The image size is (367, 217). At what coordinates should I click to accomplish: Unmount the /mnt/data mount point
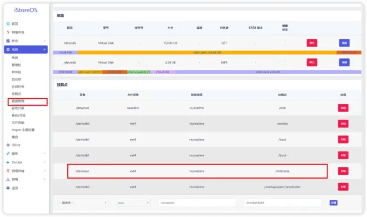pos(343,171)
